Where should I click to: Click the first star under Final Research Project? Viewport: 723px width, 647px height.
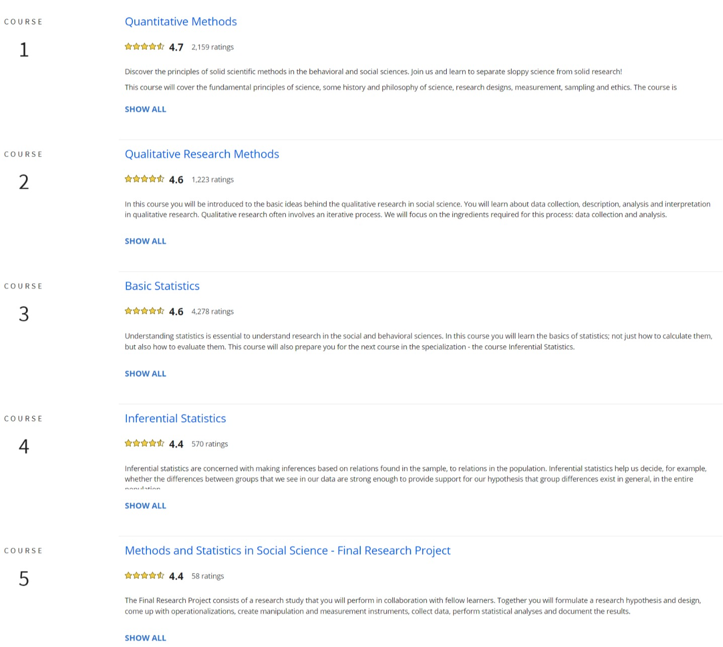click(129, 575)
